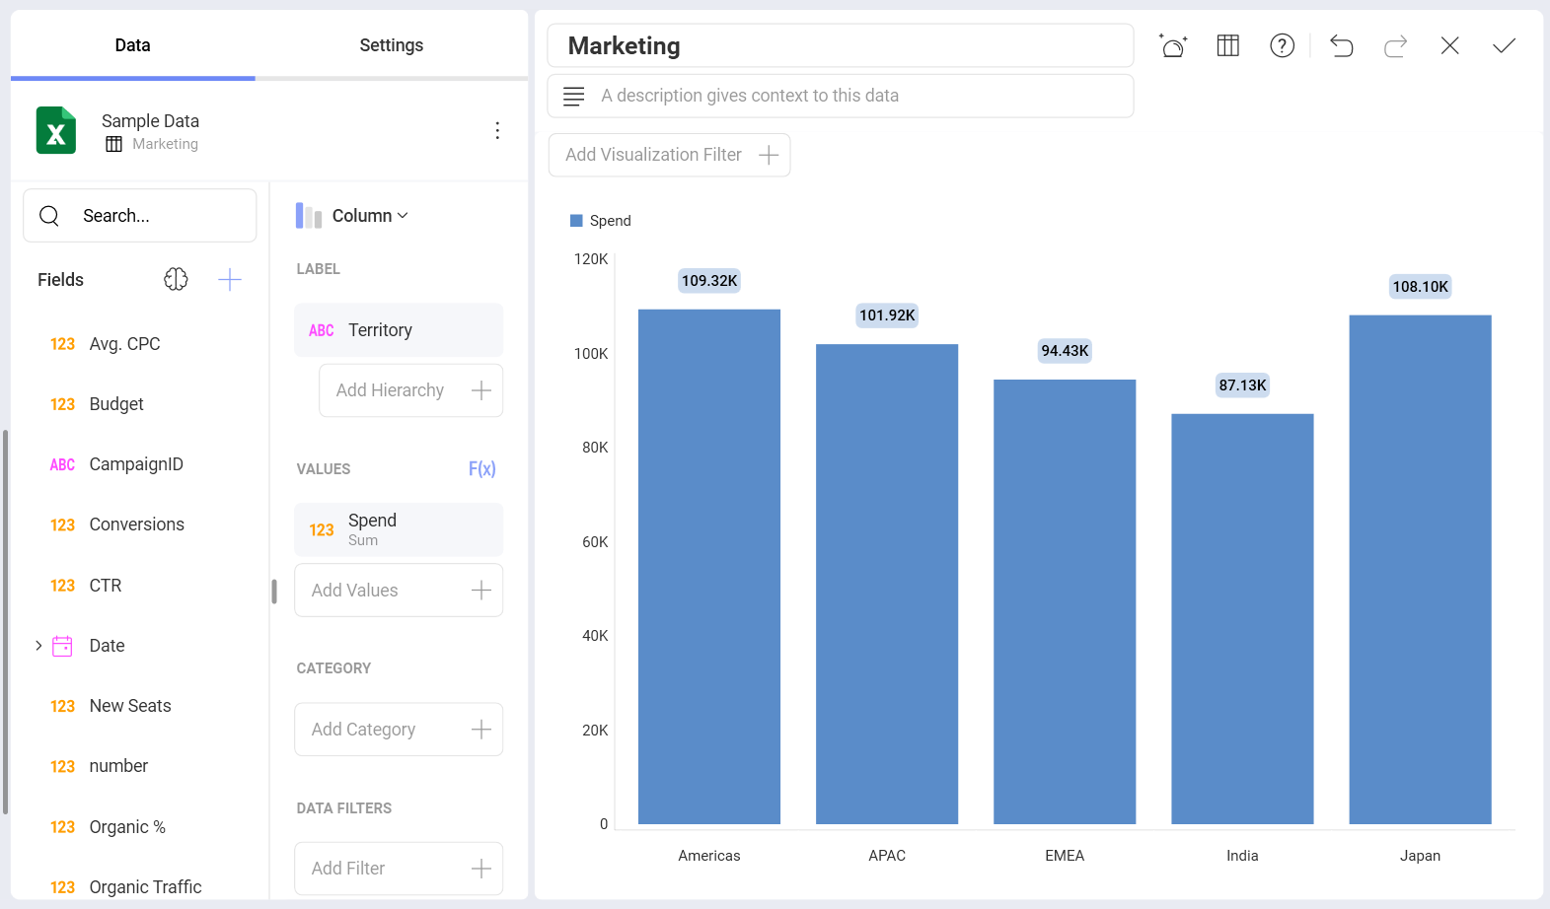Select the Conversions field
Image resolution: width=1550 pixels, height=909 pixels.
pos(138,524)
